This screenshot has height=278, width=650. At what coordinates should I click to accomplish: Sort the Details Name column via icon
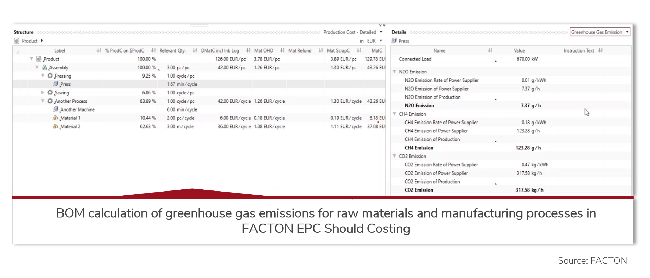[x=490, y=50]
